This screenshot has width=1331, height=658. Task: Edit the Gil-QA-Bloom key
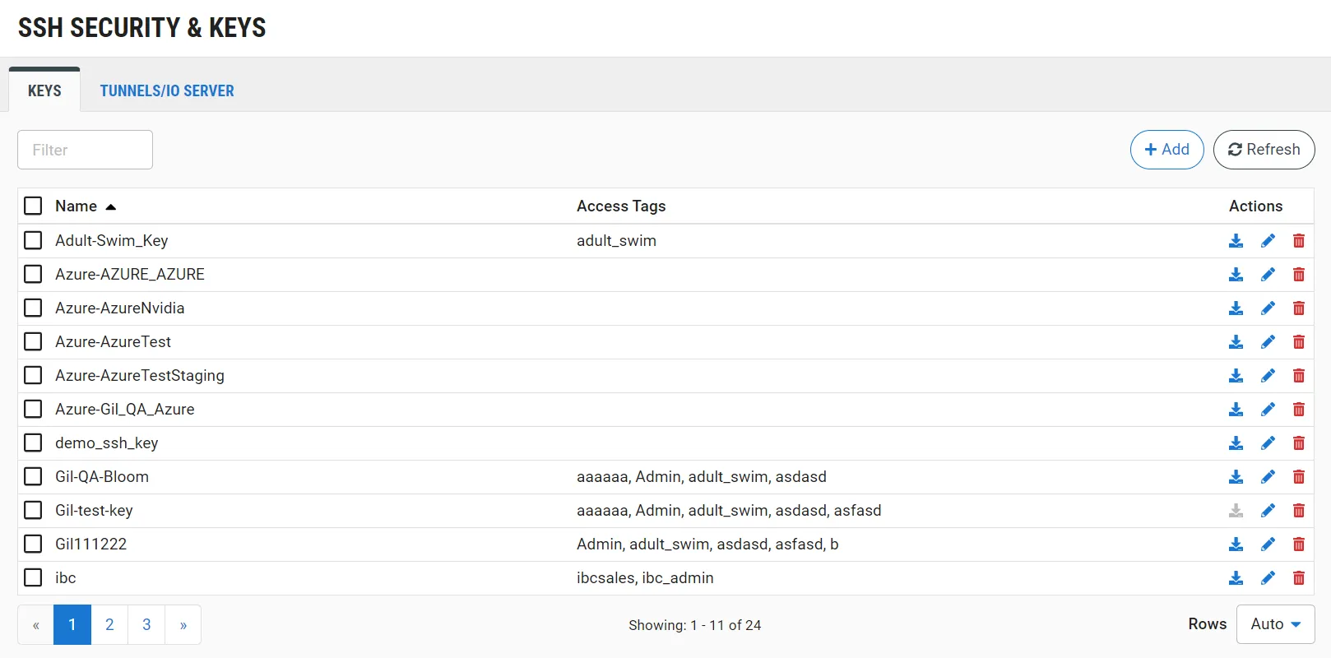1268,477
